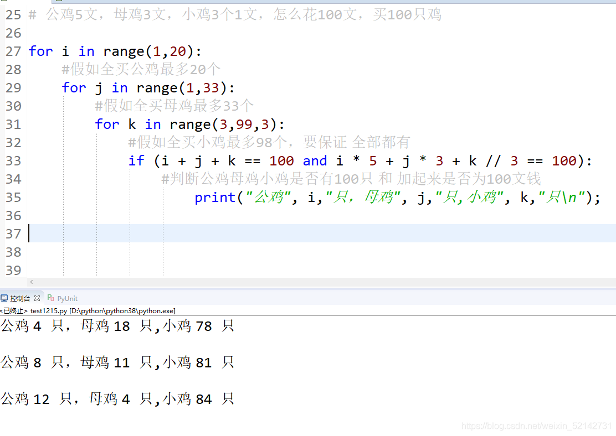Click the 'and' keyword on line 33
This screenshot has width=616, height=436.
click(x=315, y=161)
